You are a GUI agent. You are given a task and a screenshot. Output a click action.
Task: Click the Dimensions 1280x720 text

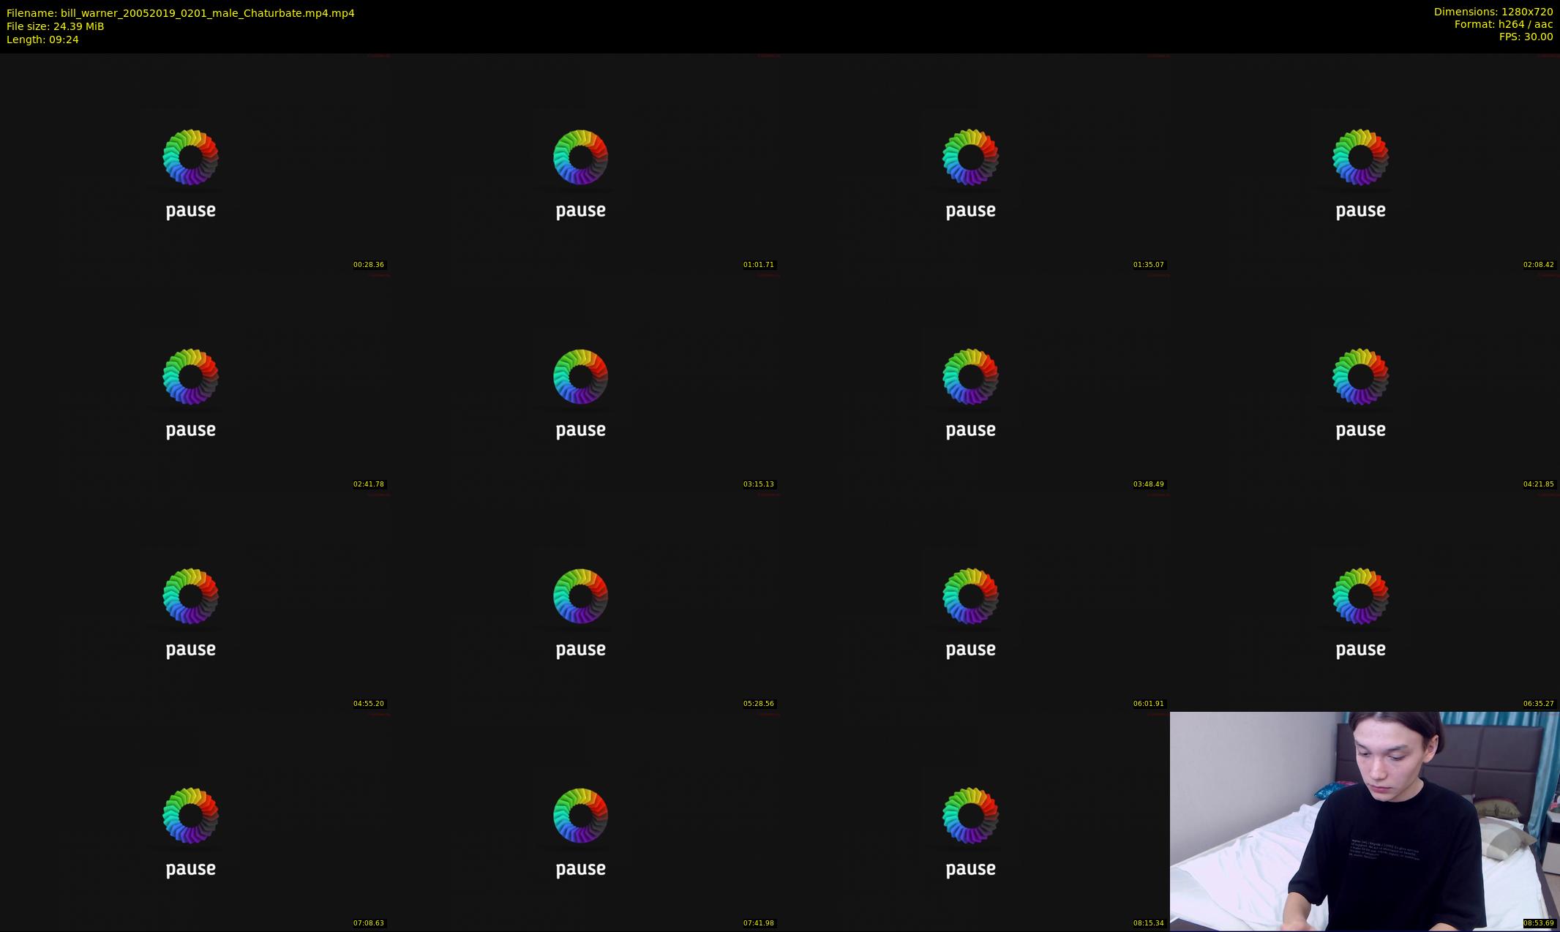coord(1493,12)
